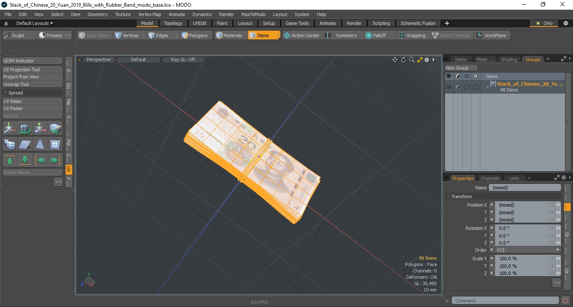573x307 pixels.
Task: Click the spherical grid icon
Action: click(x=55, y=144)
